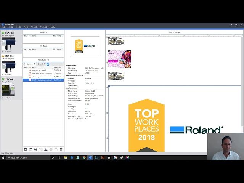Expand Ink Status under VG2-640
This screenshot has height=183, width=244.
pos(8,51)
